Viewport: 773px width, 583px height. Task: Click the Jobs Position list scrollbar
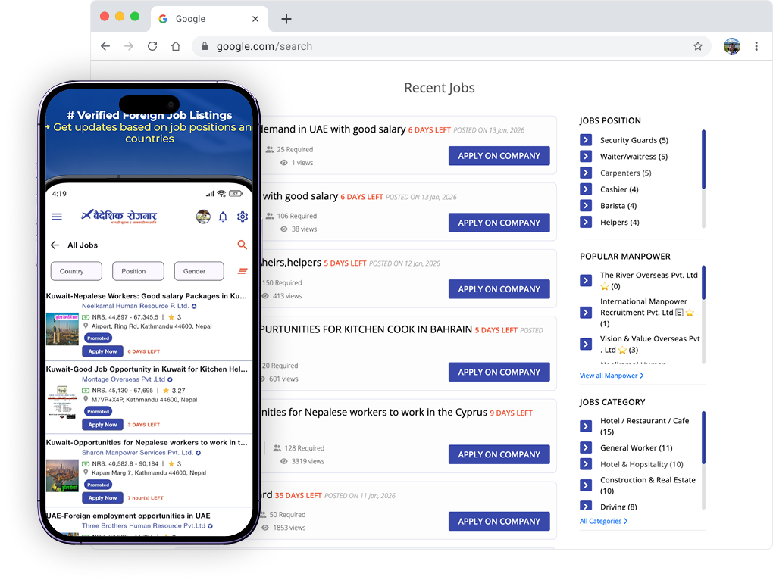[703, 159]
